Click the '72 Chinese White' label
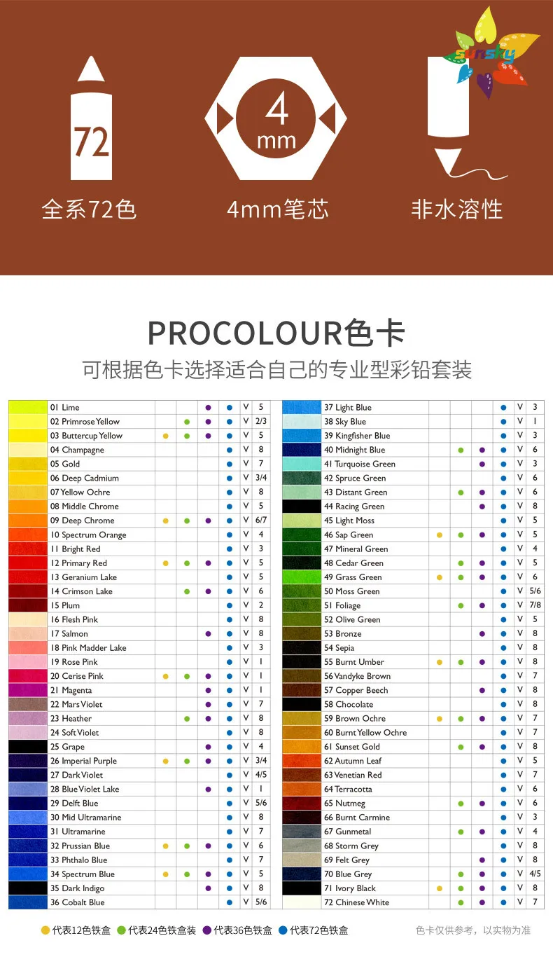The image size is (553, 964). pos(356,902)
